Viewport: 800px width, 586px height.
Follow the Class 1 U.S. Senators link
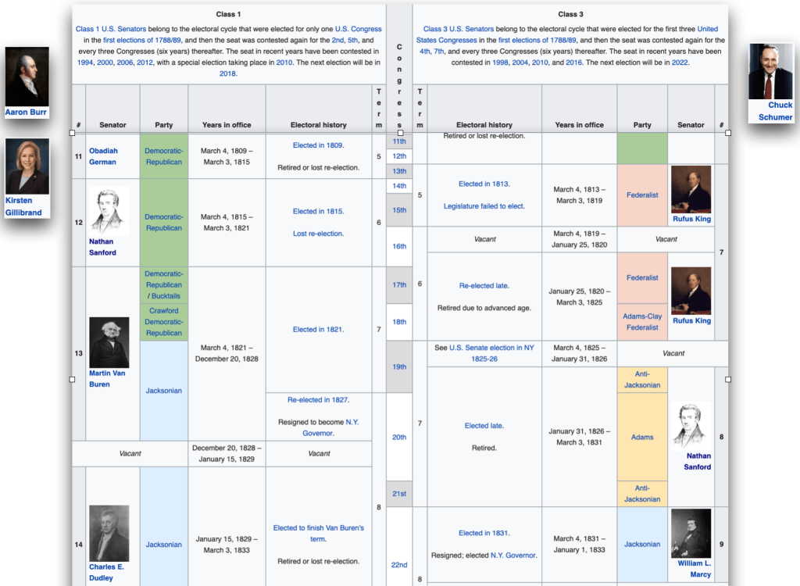coord(110,29)
